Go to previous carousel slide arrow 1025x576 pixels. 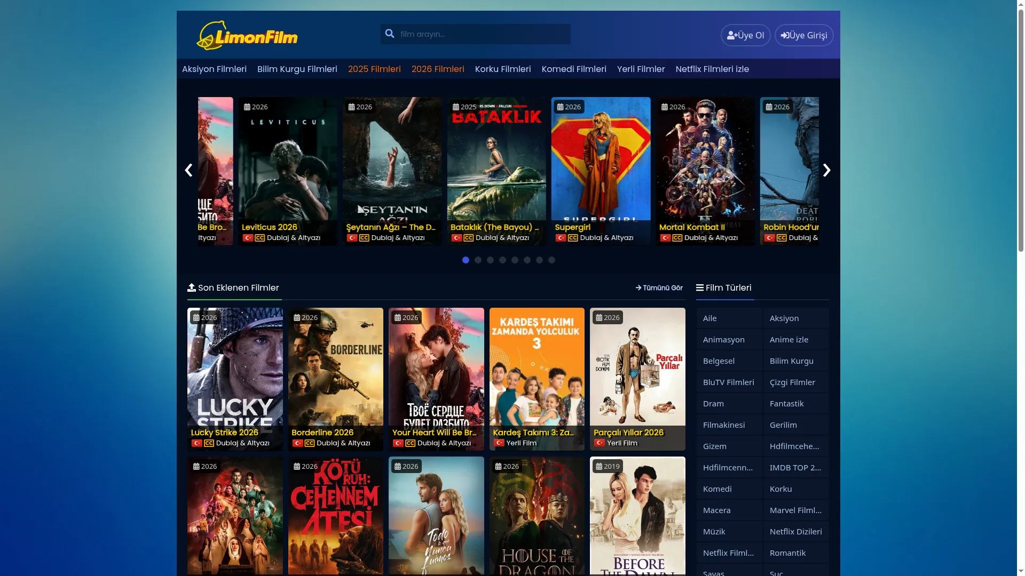(x=188, y=170)
